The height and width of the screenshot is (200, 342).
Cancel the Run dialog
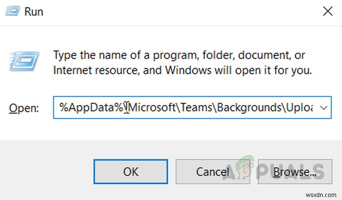click(214, 172)
